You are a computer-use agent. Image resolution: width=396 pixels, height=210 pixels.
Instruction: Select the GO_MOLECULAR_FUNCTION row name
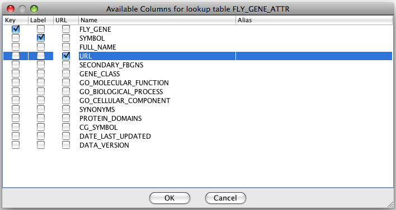[x=124, y=83]
